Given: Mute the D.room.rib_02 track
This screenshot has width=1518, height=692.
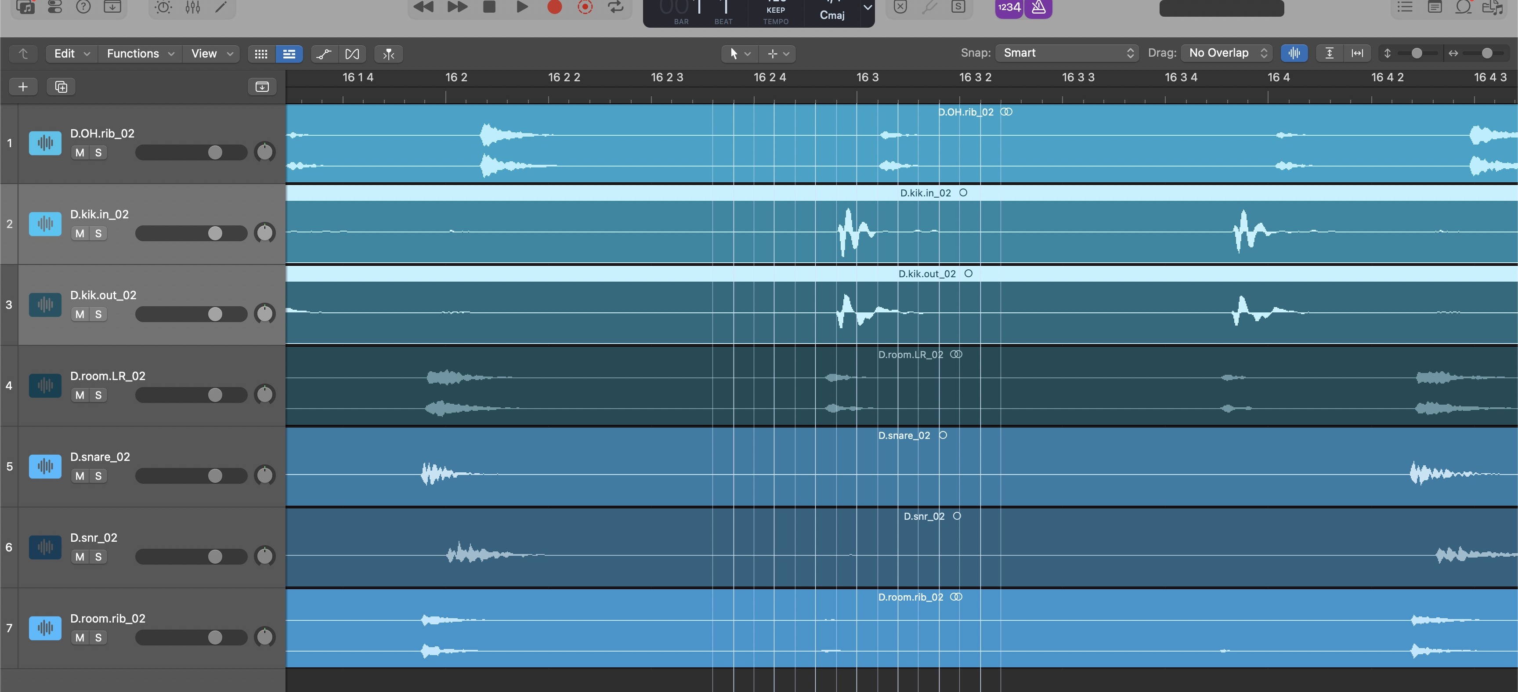Looking at the screenshot, I should [80, 637].
